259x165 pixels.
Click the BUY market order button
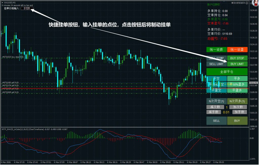tap(237, 121)
